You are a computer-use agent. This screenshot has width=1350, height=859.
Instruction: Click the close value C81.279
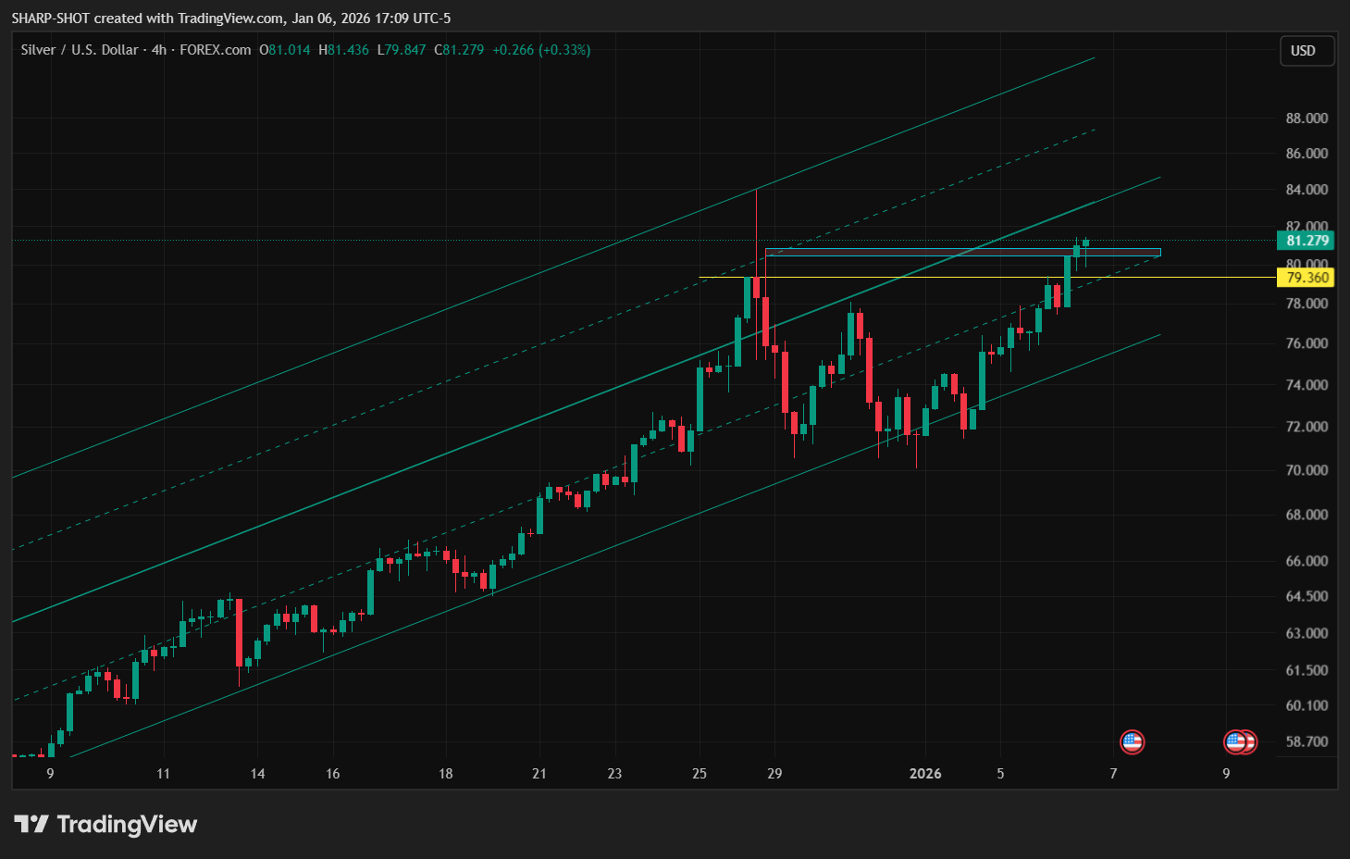(x=459, y=50)
